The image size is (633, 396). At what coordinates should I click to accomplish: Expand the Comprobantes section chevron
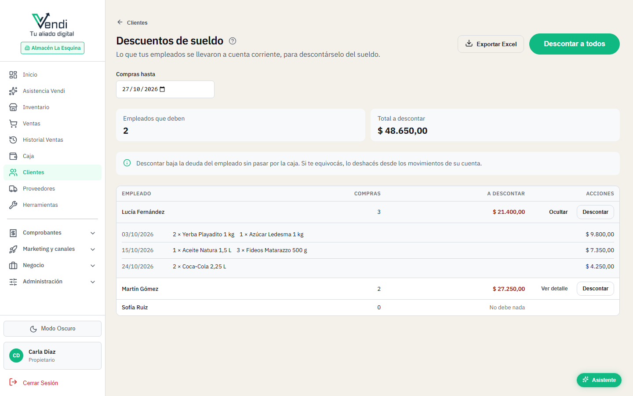click(93, 233)
